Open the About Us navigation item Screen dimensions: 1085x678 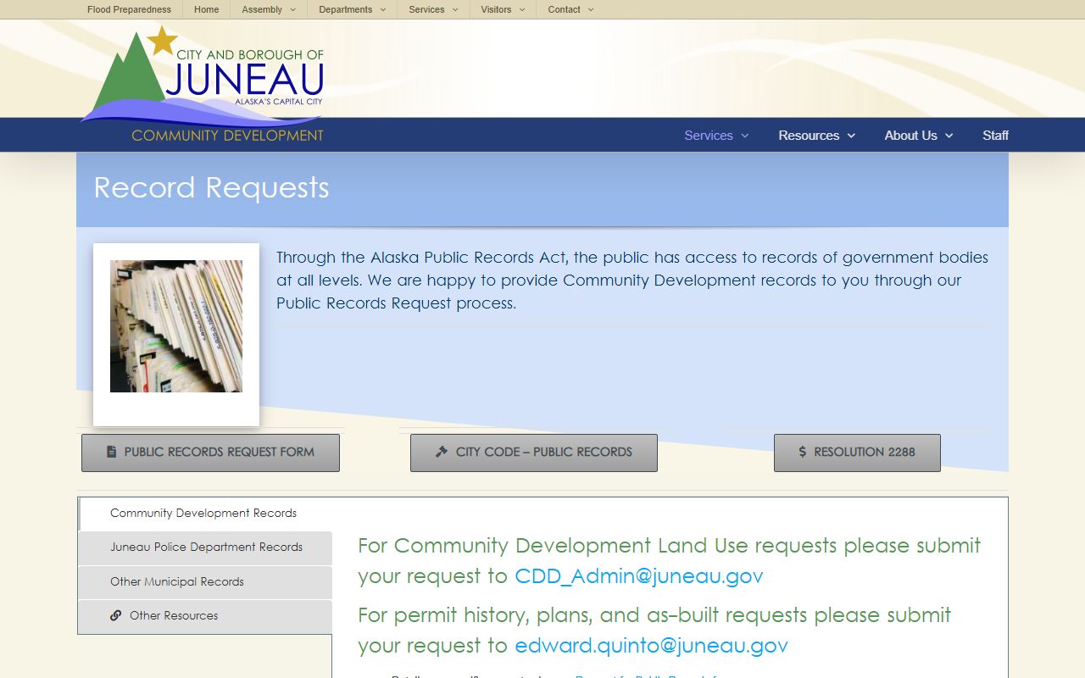(910, 136)
